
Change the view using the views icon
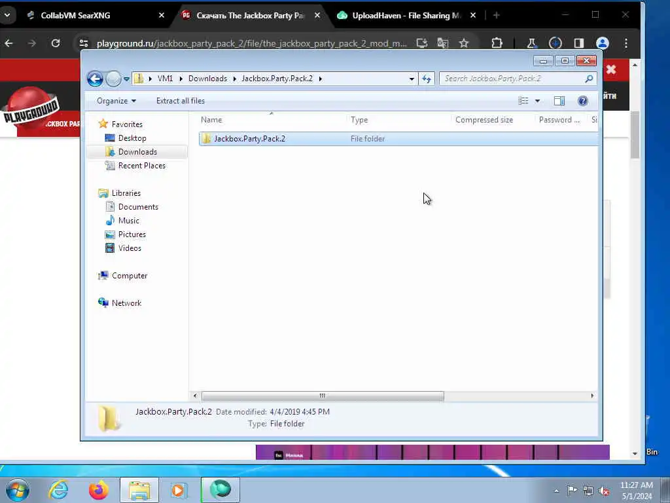coord(523,101)
